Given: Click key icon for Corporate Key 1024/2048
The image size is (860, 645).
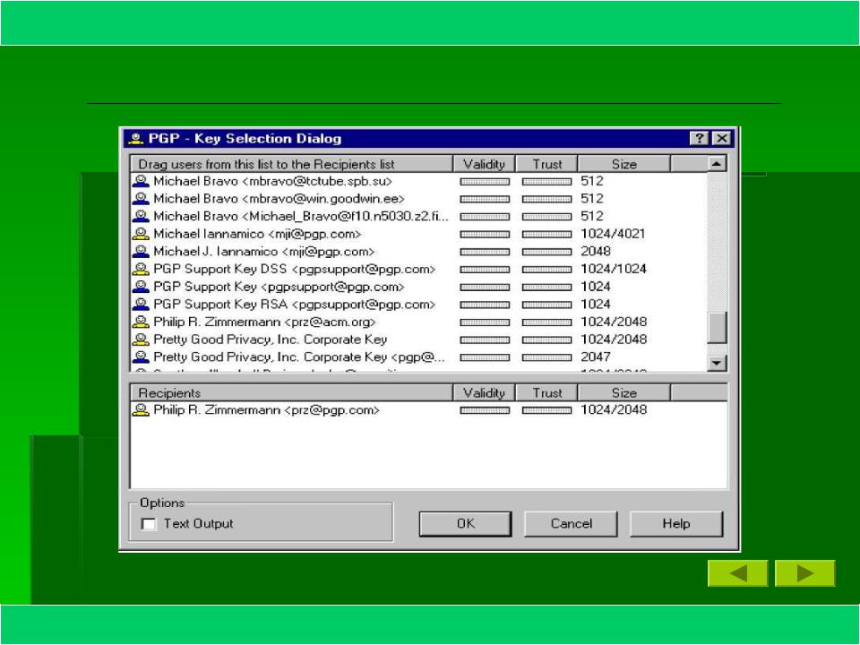Looking at the screenshot, I should click(141, 340).
